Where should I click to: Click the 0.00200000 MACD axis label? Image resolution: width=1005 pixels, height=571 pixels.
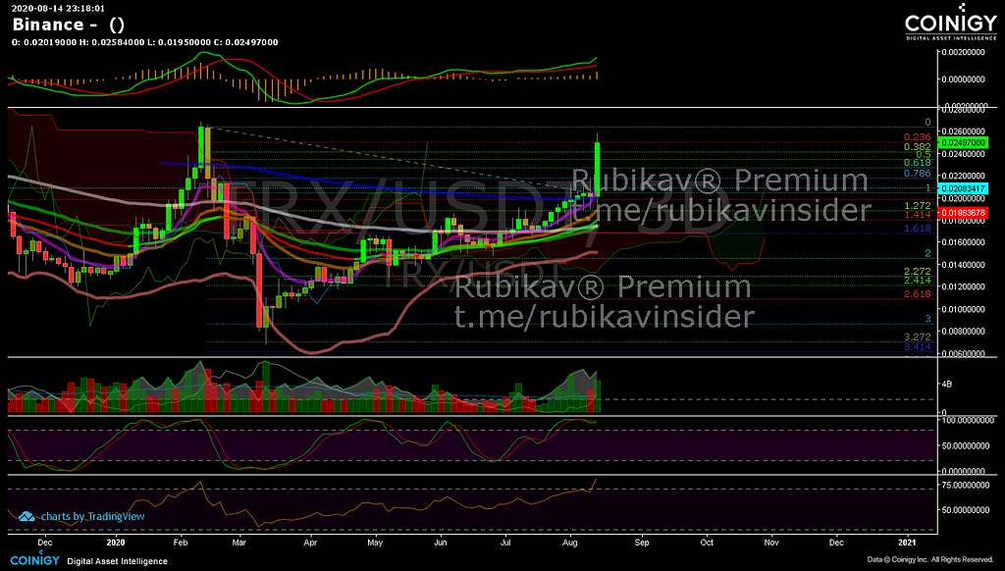click(x=964, y=52)
